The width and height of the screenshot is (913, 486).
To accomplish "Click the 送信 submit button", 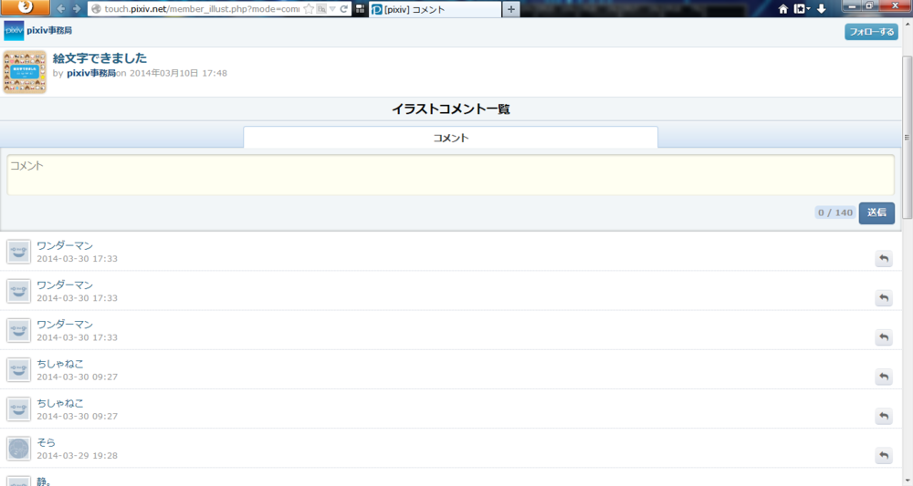I will click(x=876, y=212).
